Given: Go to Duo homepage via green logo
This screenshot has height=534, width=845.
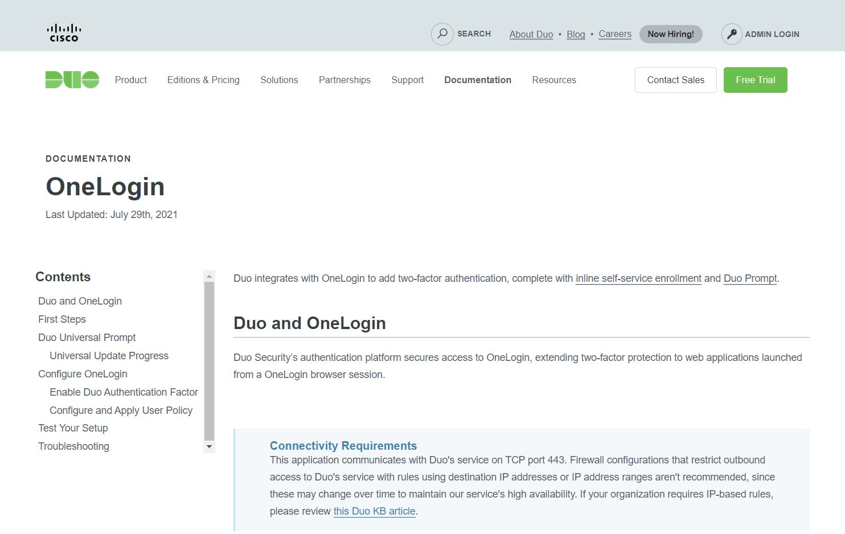Looking at the screenshot, I should (x=72, y=80).
